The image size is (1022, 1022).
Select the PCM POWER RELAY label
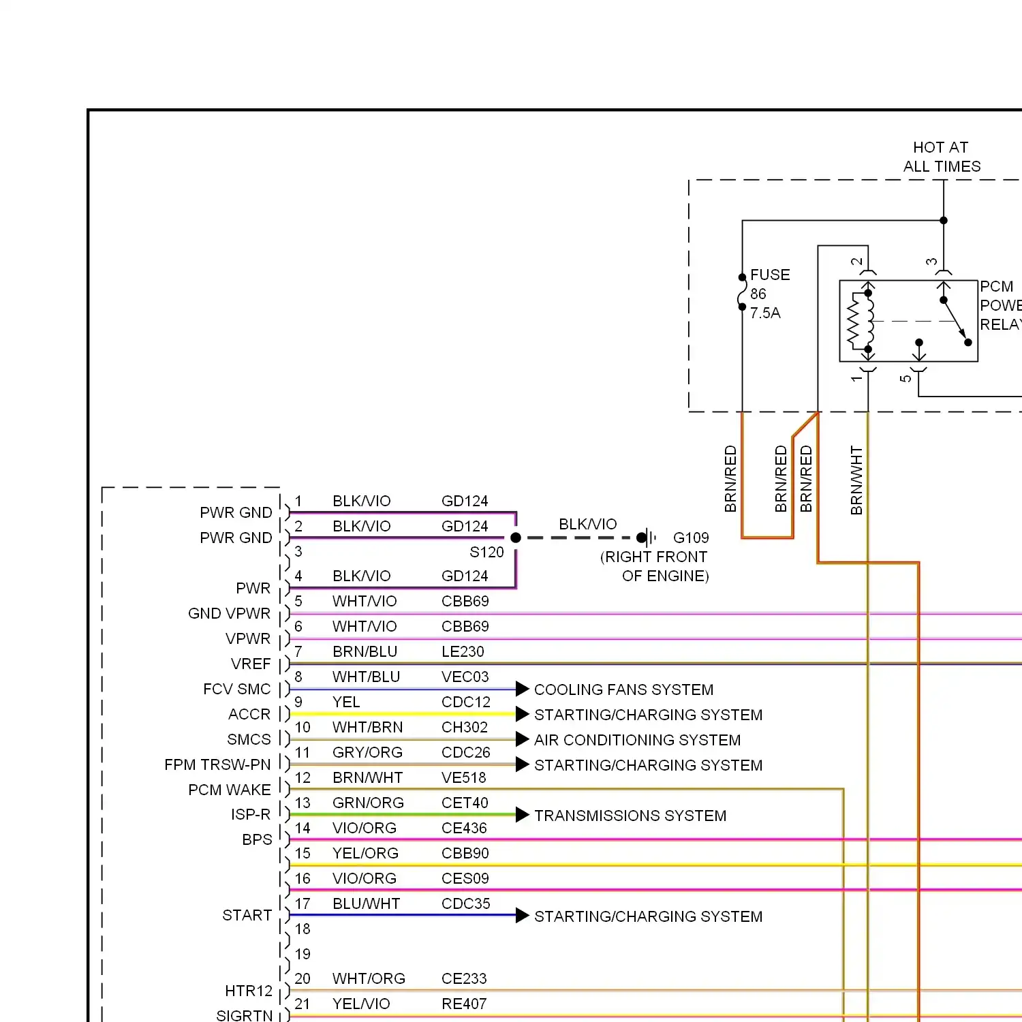pos(1001,305)
